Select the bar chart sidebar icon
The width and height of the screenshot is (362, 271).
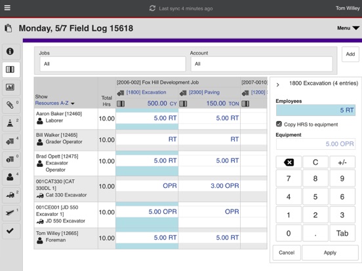coord(10,87)
